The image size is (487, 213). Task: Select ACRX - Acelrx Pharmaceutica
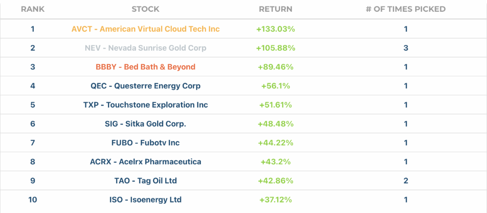[146, 162]
